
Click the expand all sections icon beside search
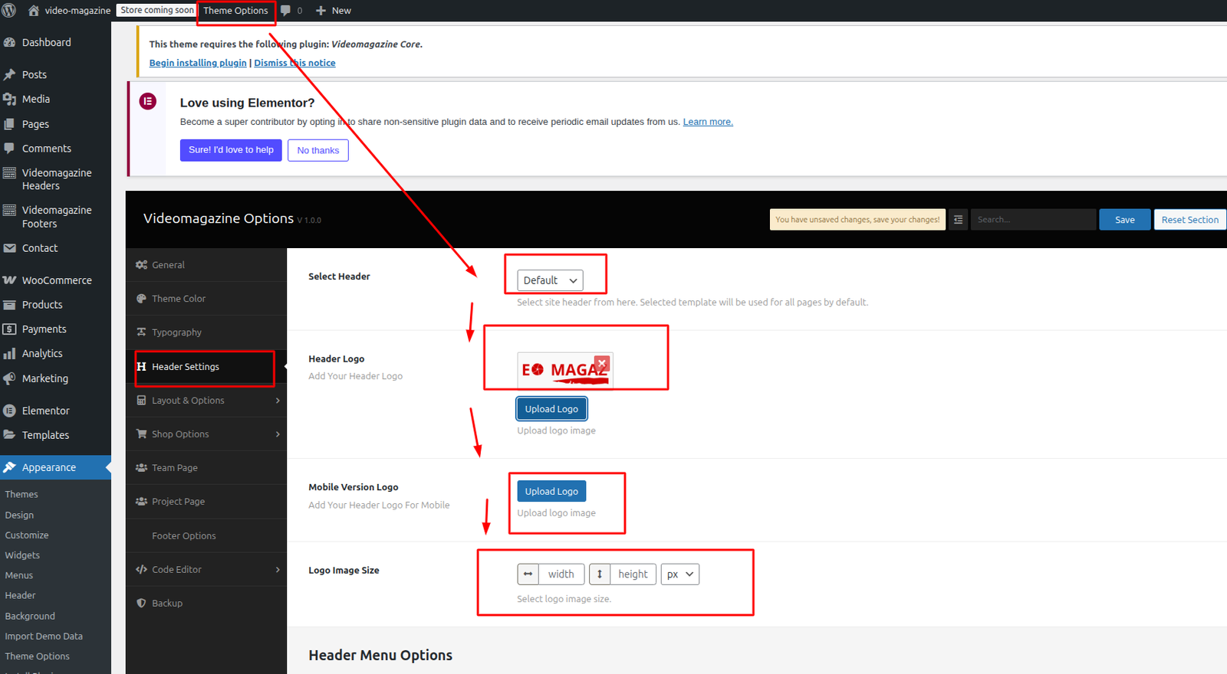958,220
